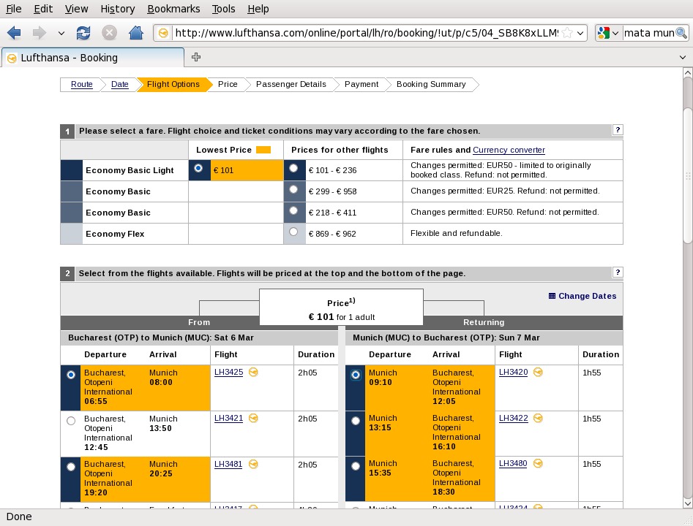
Task: Reload the page with the refresh icon
Action: 83,33
